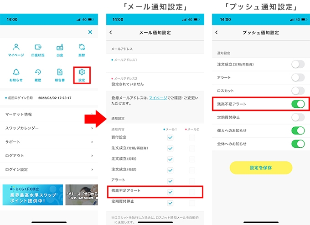
Task: Open マイページ icon in menu
Action: click(16, 50)
